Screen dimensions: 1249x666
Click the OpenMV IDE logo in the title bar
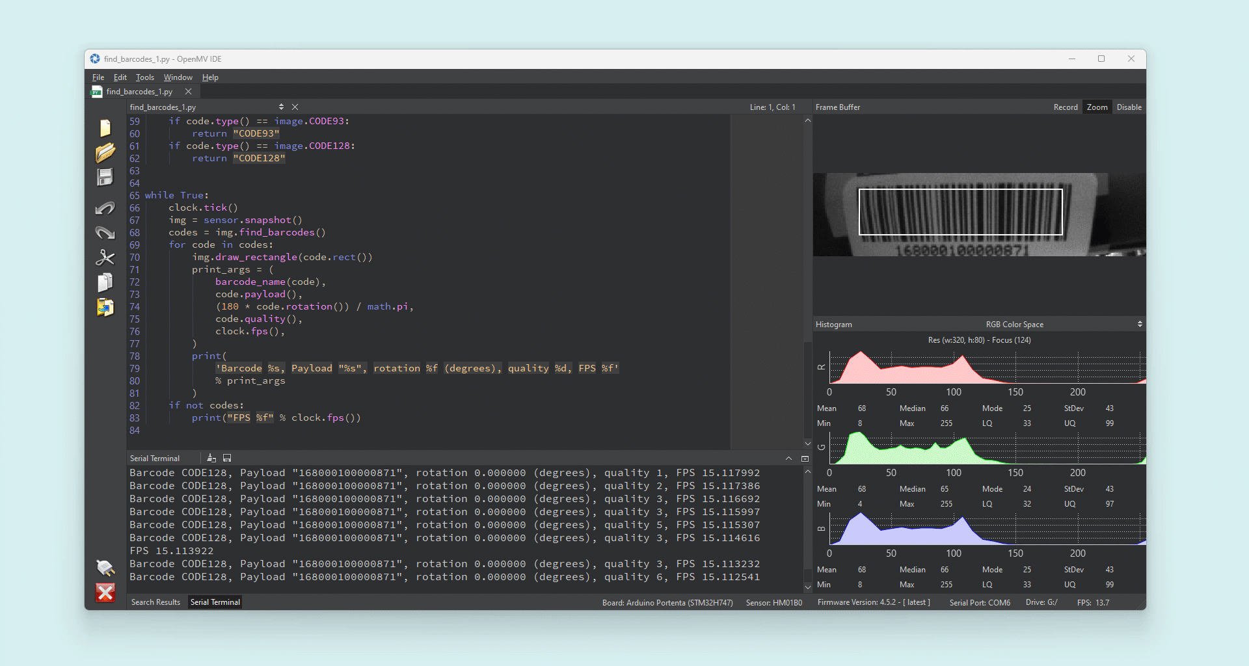95,59
